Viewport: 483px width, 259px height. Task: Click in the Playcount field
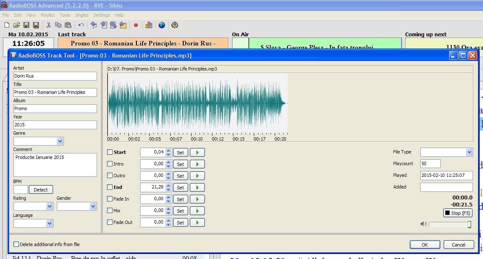click(430, 163)
